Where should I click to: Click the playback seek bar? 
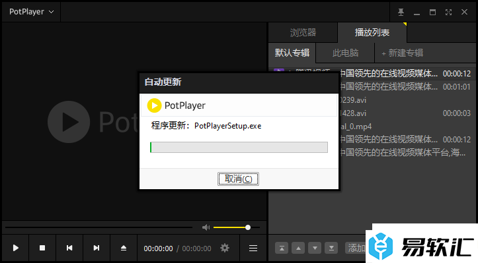[99, 227]
